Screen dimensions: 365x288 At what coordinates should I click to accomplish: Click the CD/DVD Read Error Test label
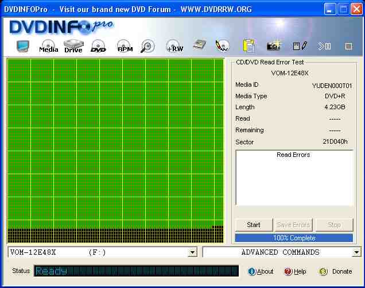coord(270,62)
